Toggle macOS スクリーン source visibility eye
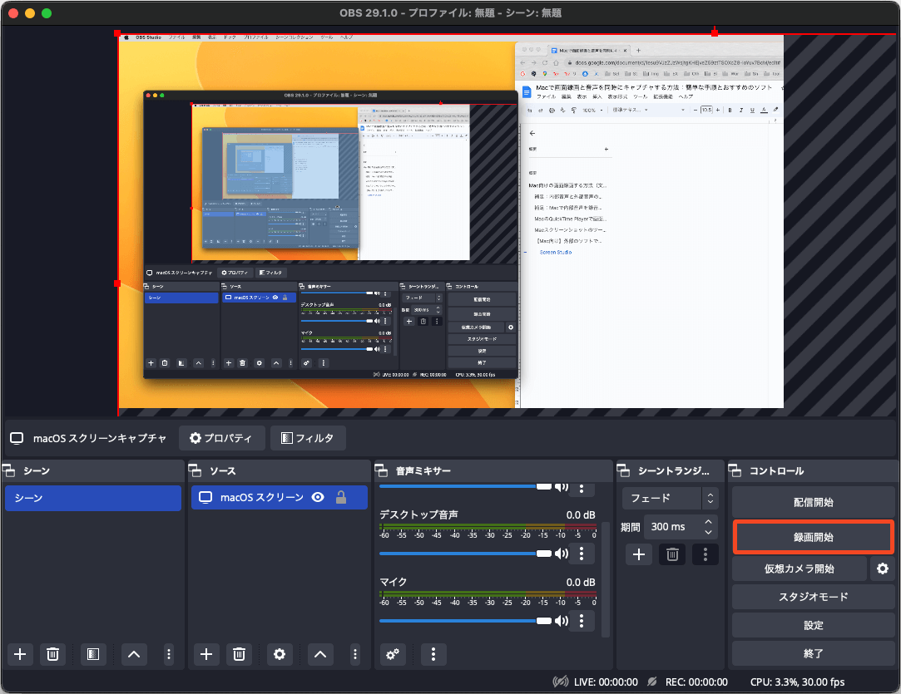901x694 pixels. pyautogui.click(x=318, y=497)
